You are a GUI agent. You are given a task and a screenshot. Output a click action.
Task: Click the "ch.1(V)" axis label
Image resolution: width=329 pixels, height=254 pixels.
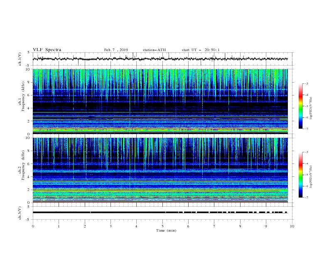[20, 59]
